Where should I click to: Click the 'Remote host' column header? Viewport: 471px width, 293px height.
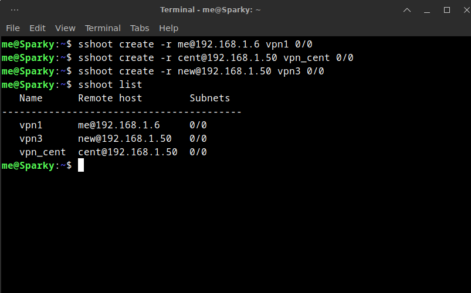pos(110,98)
